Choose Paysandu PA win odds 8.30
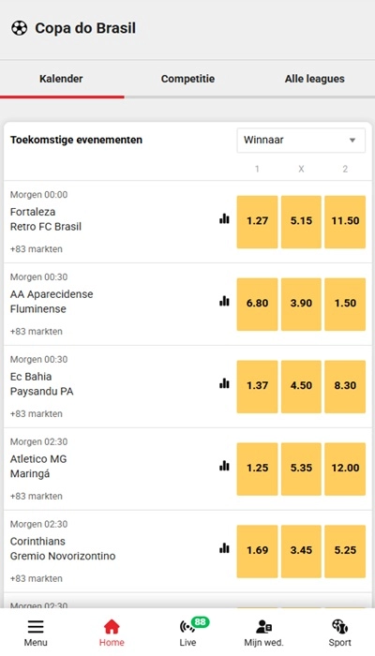375x656 pixels. [x=345, y=386]
